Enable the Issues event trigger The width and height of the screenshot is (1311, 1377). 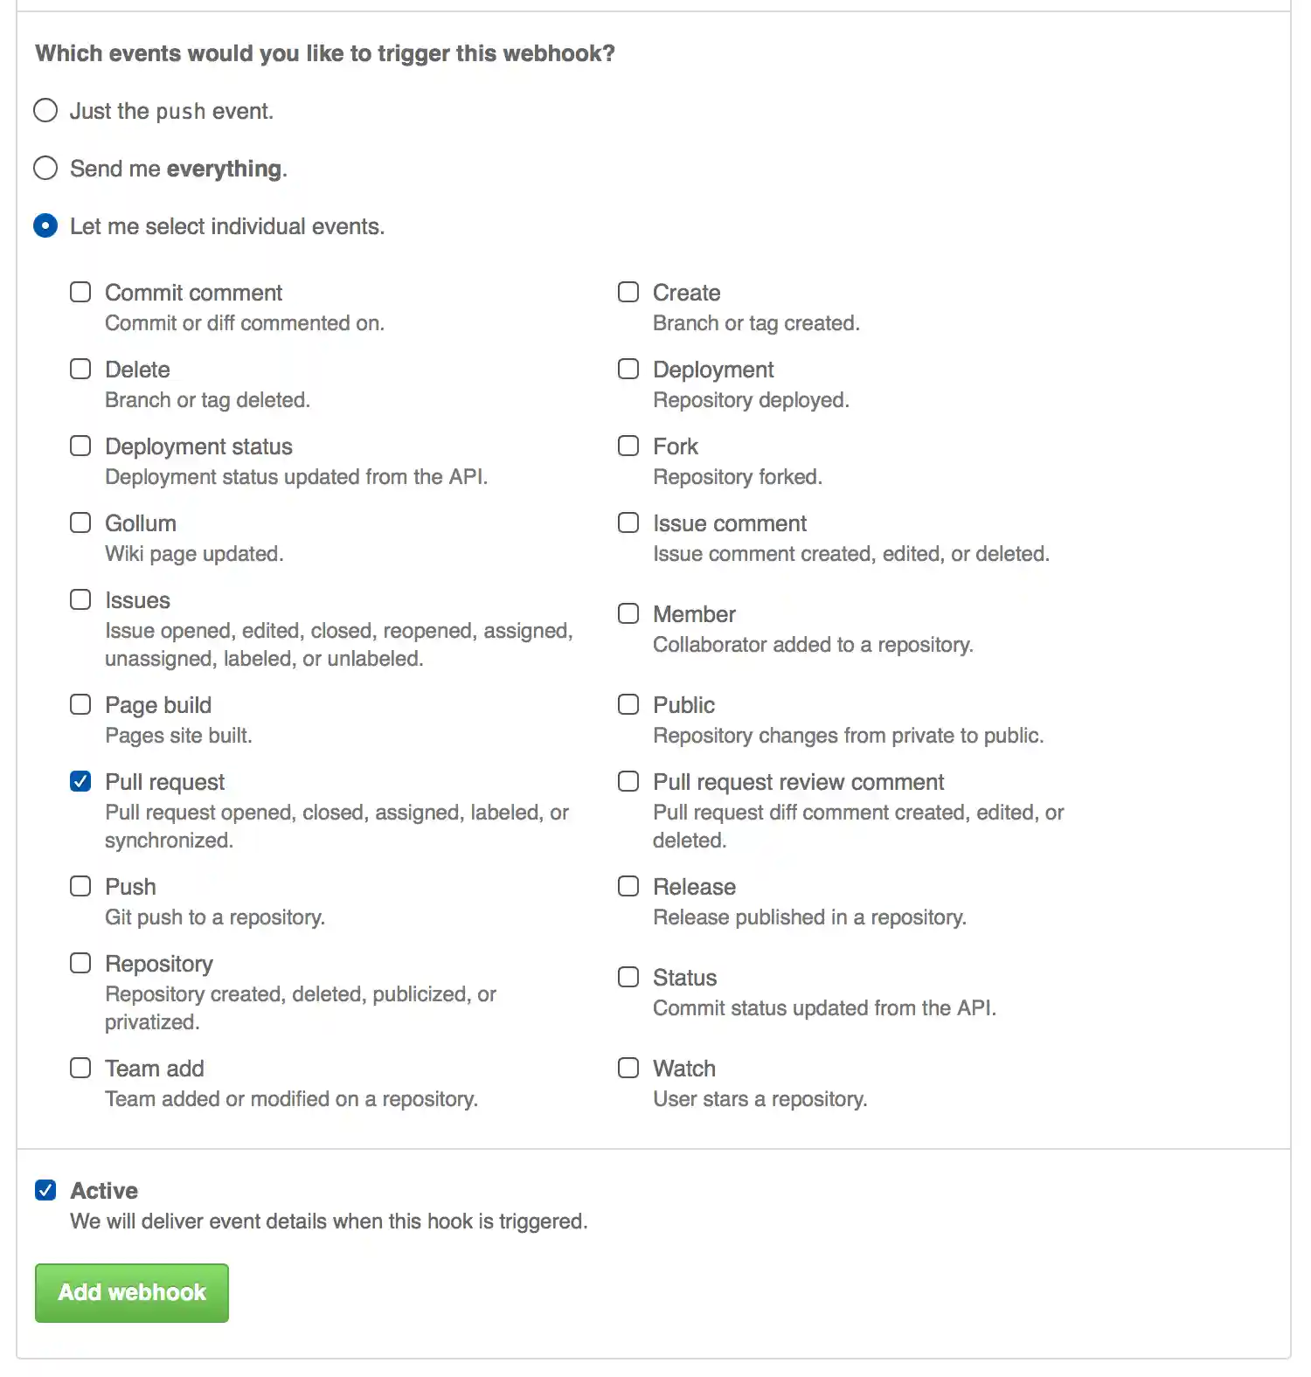click(x=80, y=599)
